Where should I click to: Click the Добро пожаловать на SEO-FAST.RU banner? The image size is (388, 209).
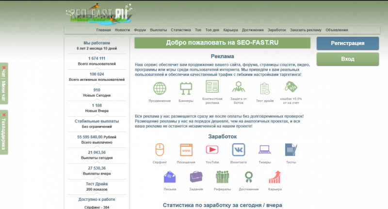tap(222, 43)
